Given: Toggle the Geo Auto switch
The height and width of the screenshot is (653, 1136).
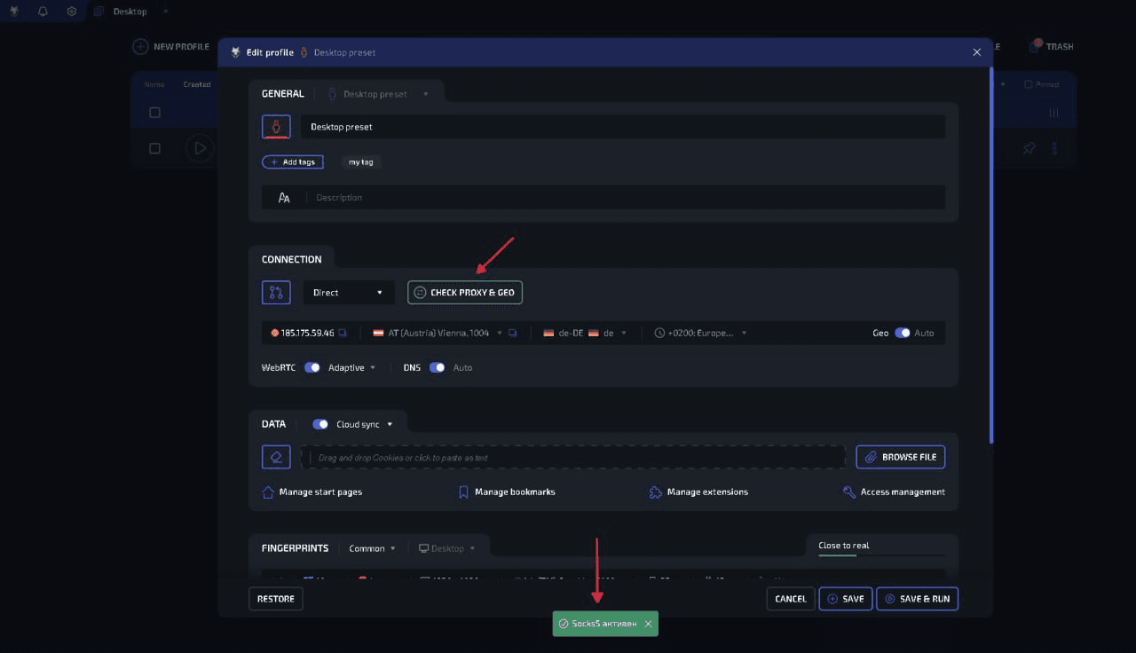Looking at the screenshot, I should (x=903, y=333).
